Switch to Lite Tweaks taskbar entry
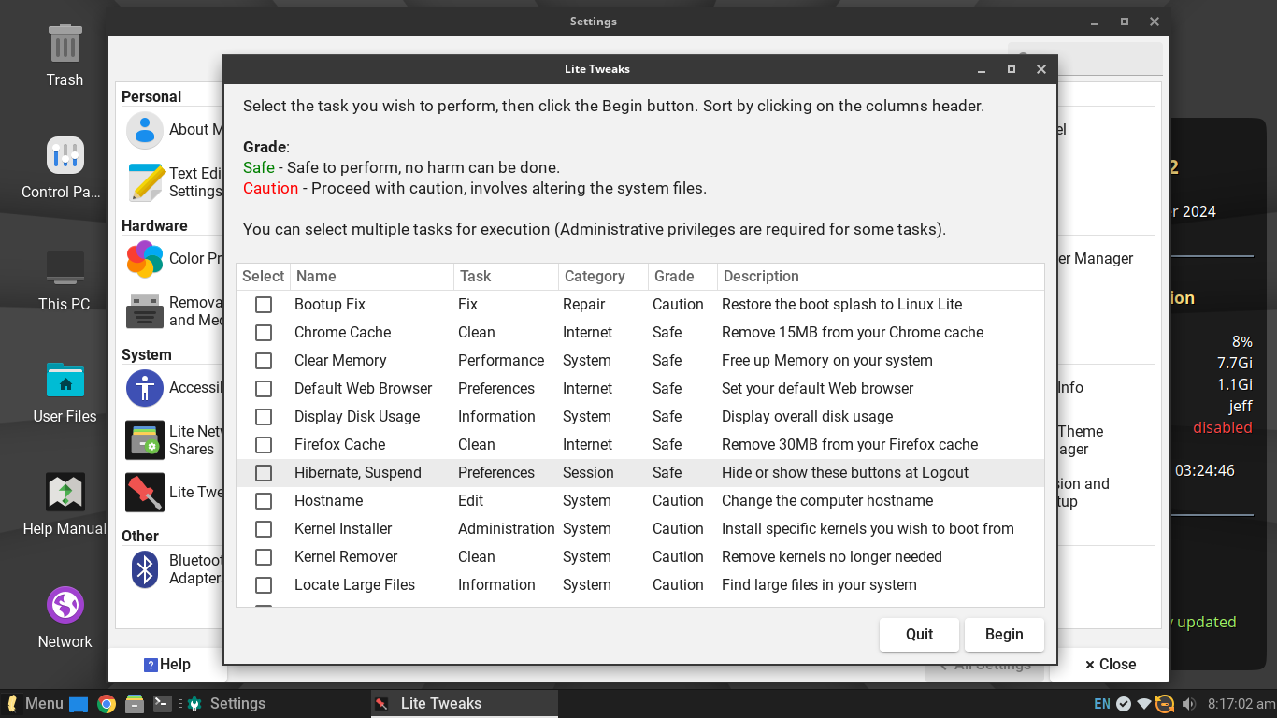 (x=465, y=704)
